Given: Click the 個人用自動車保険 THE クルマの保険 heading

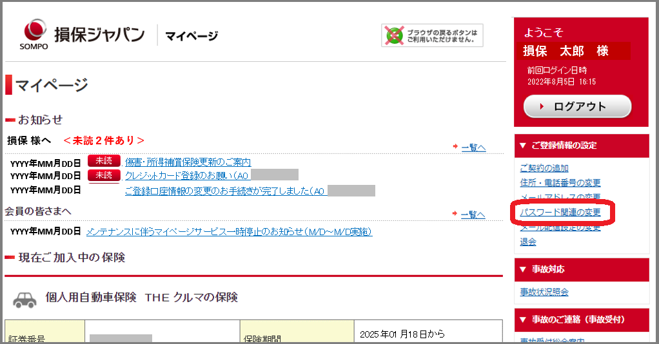Looking at the screenshot, I should coord(142,298).
